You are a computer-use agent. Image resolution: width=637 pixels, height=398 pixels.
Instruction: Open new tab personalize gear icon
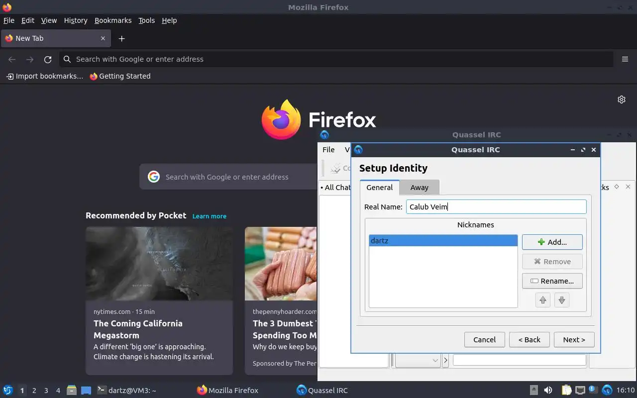tap(622, 99)
